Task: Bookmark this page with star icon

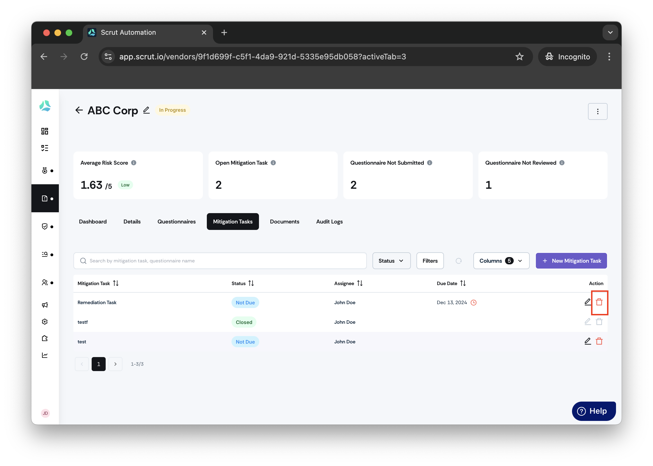Action: click(520, 57)
